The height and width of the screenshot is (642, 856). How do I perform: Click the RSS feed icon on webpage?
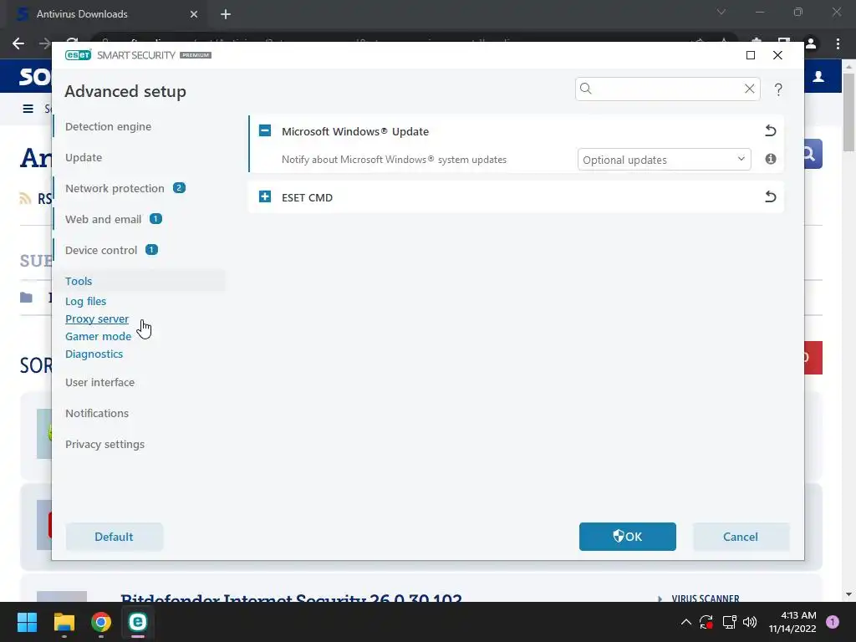coord(25,198)
